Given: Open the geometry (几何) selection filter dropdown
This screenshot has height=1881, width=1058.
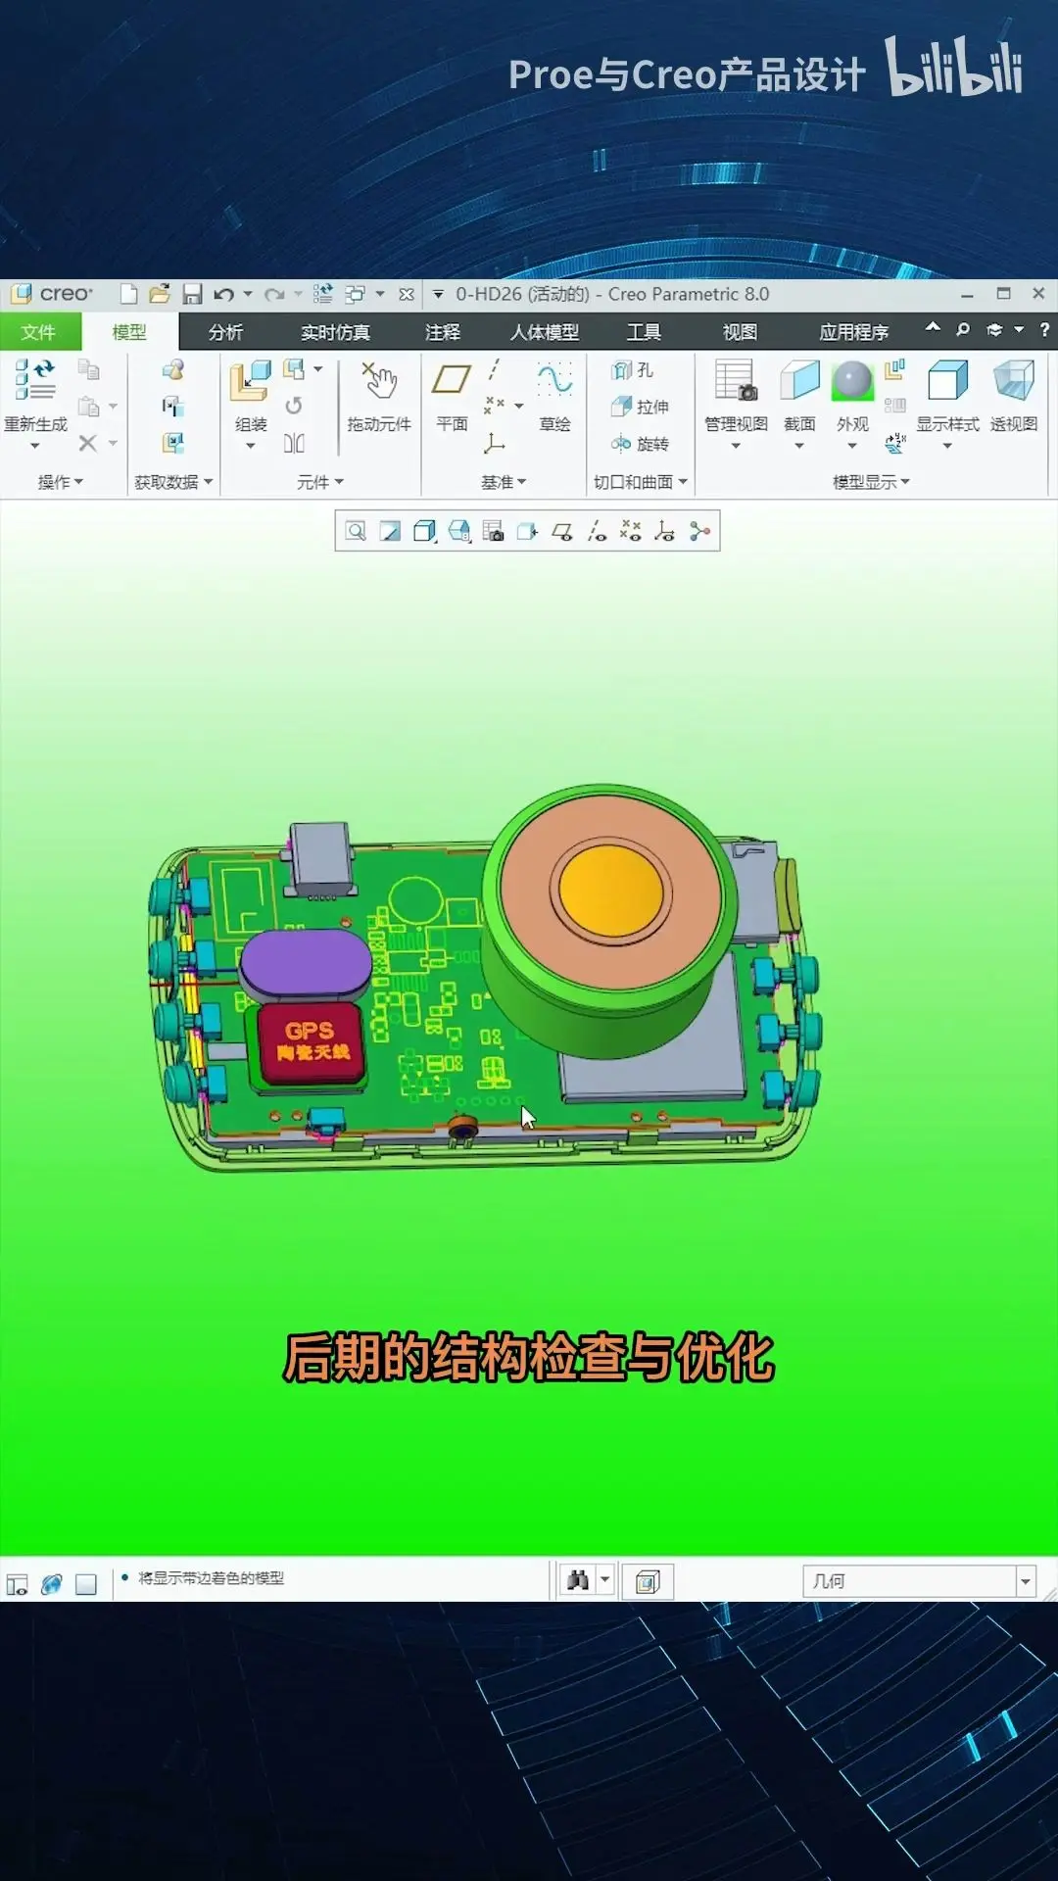Looking at the screenshot, I should [x=1025, y=1581].
